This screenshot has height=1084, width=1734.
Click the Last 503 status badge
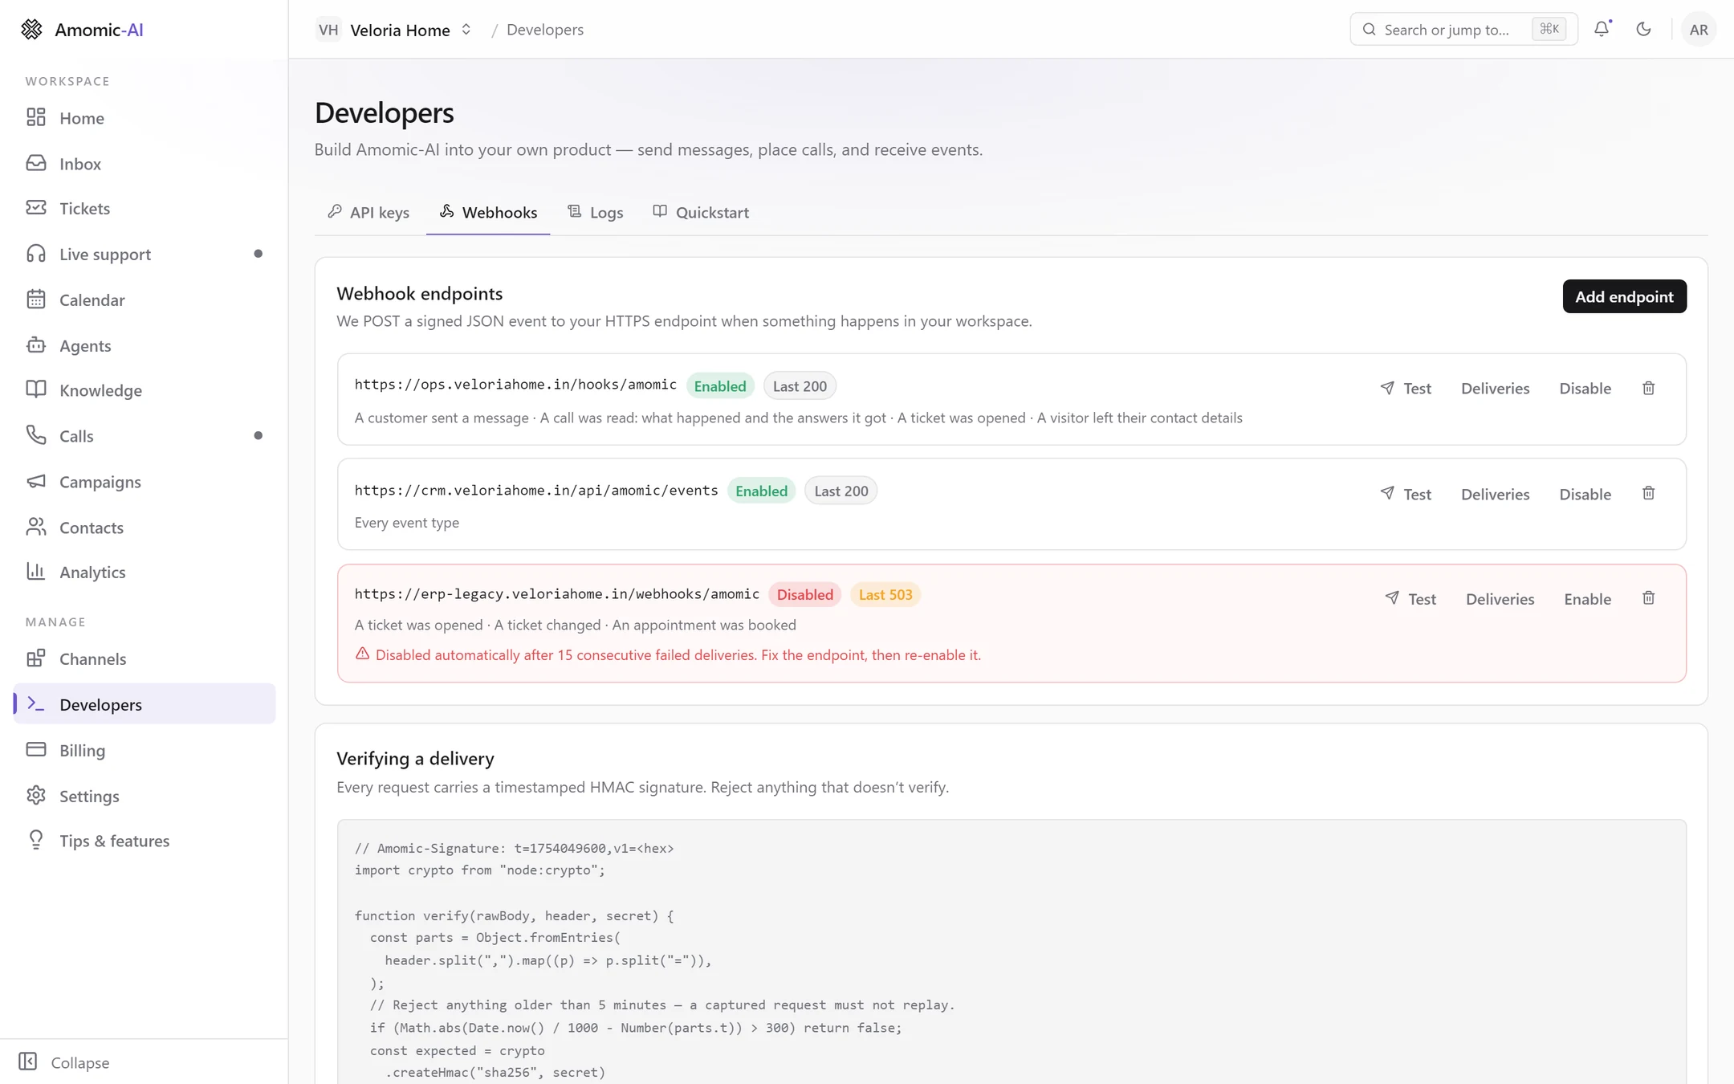(x=885, y=595)
